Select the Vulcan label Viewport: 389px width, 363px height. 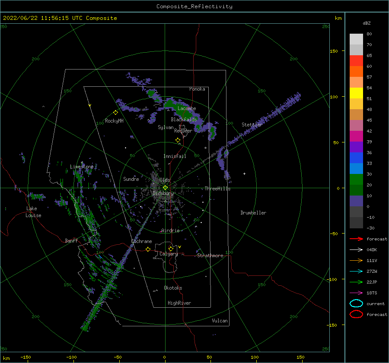click(x=220, y=321)
